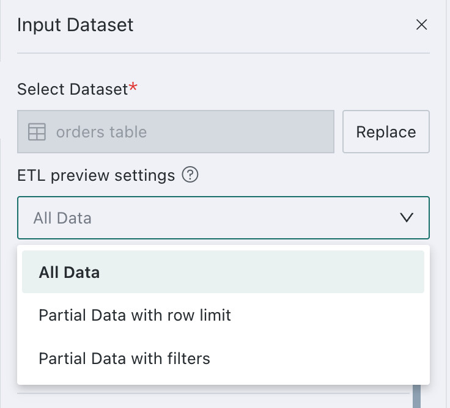Close the Input Dataset panel
Screen dimensions: 450x408
[x=421, y=24]
